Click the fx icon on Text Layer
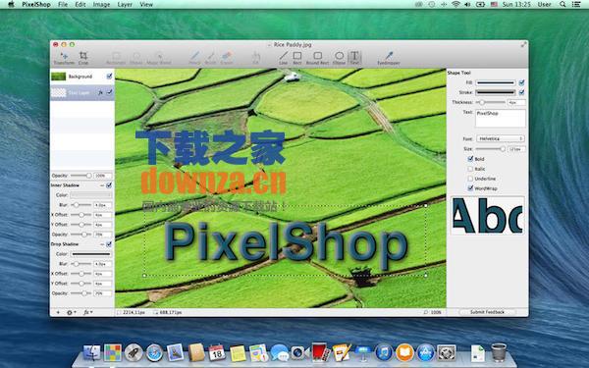 (100, 92)
